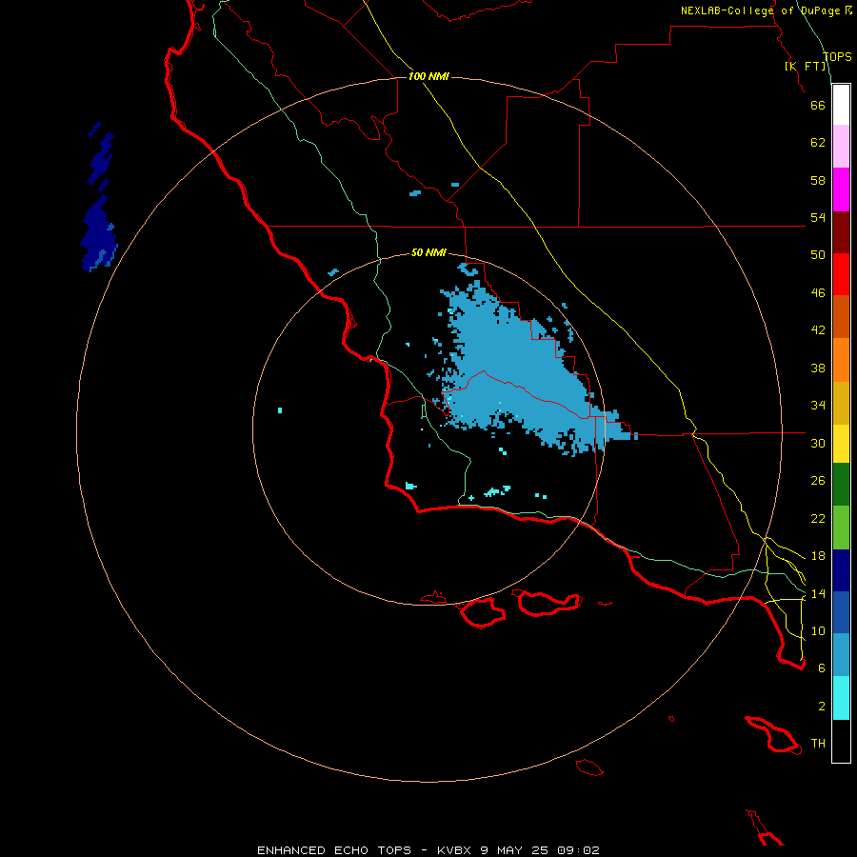Screen dimensions: 857x857
Task: Click the 66 value on the scale
Action: tap(818, 105)
